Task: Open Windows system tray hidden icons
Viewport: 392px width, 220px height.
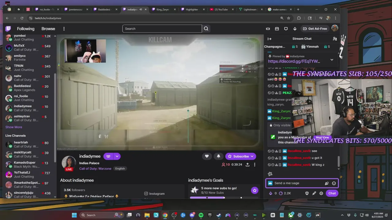Action: click(x=342, y=215)
